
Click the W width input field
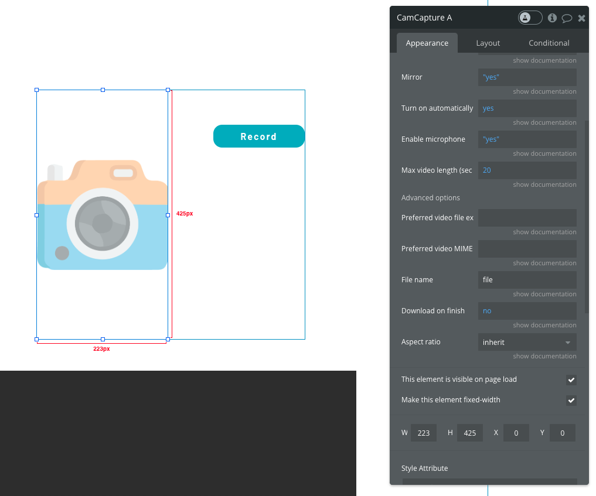[424, 433]
